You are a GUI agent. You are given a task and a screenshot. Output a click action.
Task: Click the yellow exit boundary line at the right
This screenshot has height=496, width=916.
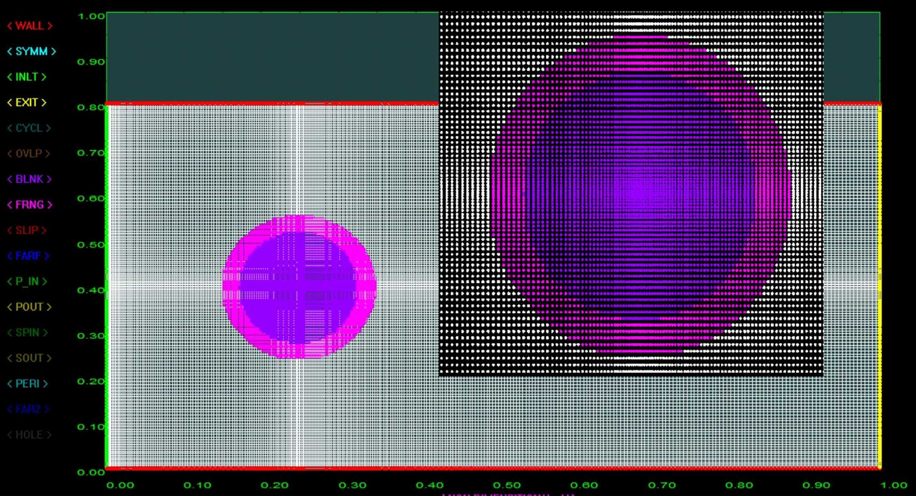tap(879, 286)
